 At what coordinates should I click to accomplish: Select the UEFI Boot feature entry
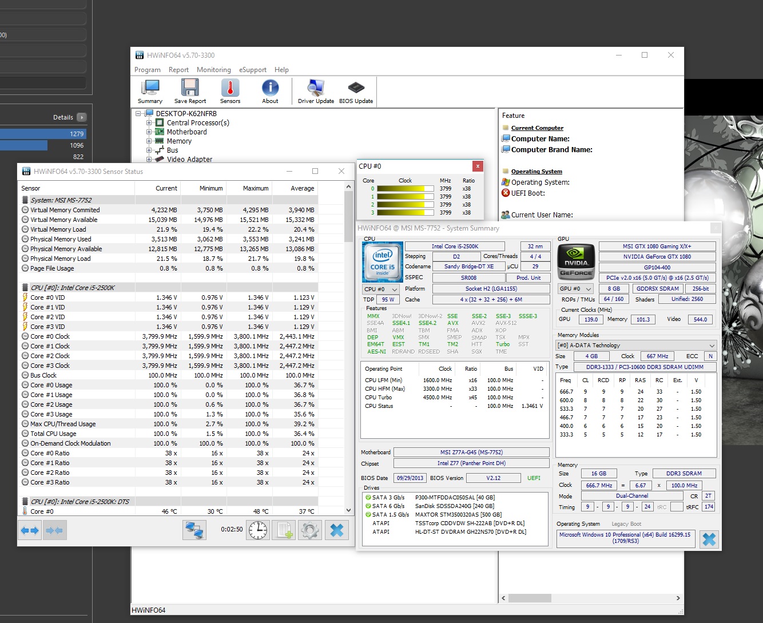[523, 193]
